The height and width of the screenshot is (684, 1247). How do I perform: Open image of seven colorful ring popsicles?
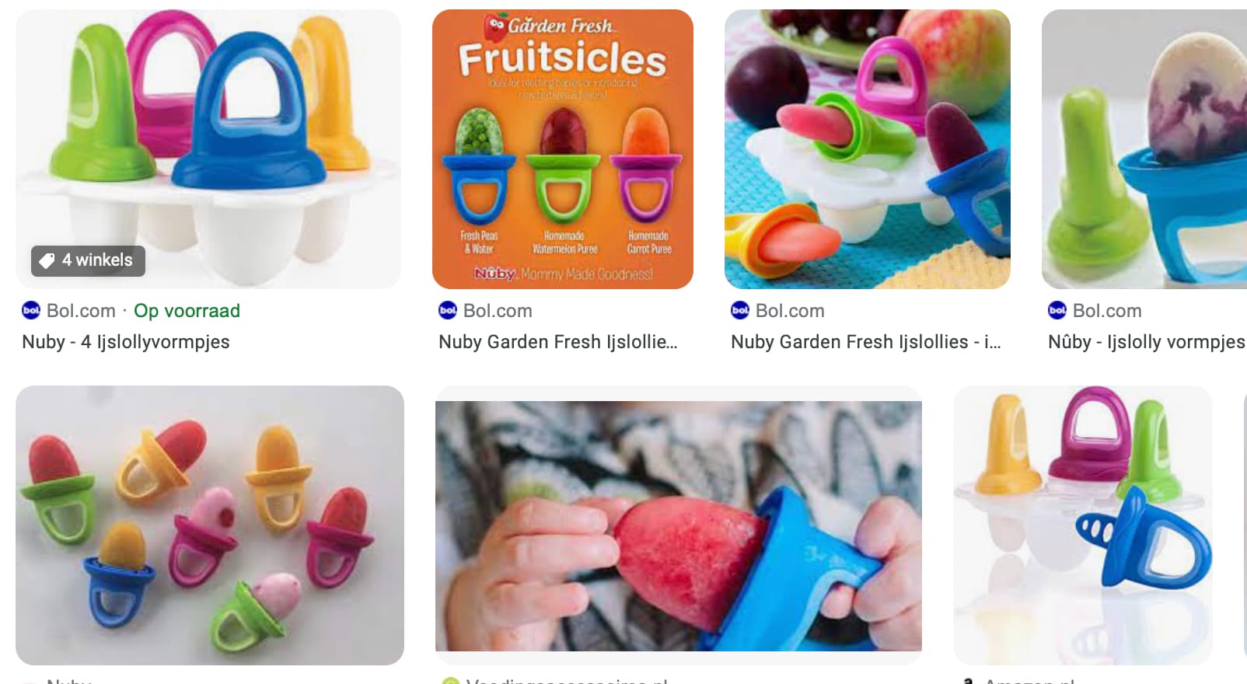click(x=210, y=525)
